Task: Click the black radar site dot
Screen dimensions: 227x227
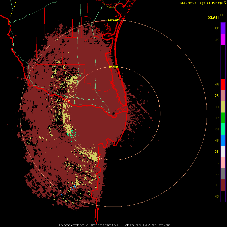Action: [113, 113]
